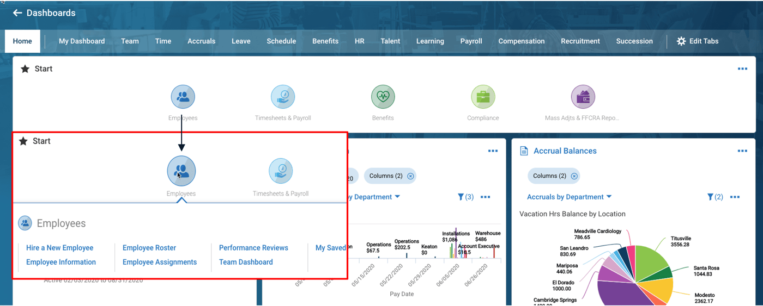
Task: Open the Accrual Balances panel ellipsis menu
Action: pos(742,151)
